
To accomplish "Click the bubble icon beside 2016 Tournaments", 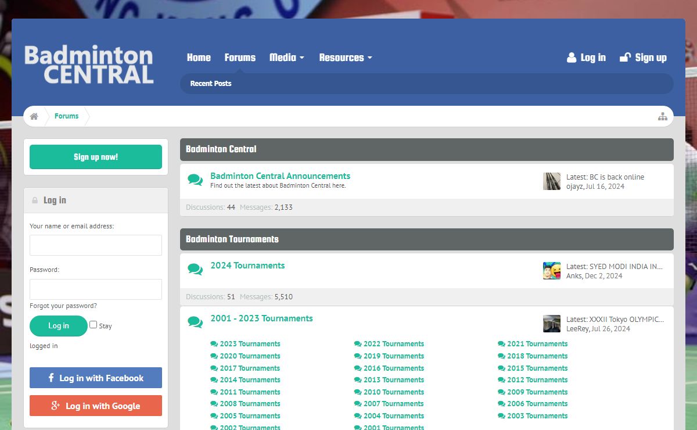I will (x=358, y=368).
